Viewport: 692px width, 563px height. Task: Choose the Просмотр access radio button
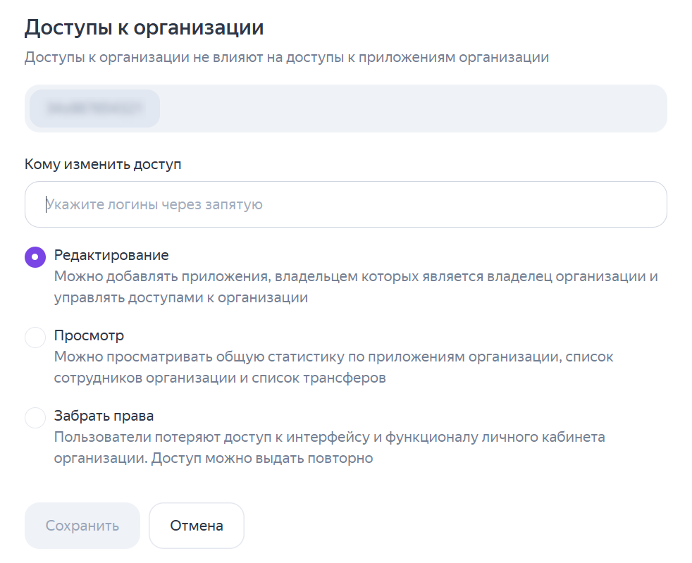35,338
